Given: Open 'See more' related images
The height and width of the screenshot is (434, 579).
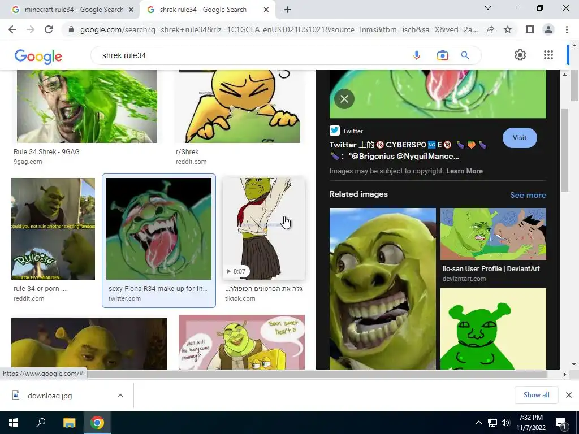Looking at the screenshot, I should coord(528,195).
